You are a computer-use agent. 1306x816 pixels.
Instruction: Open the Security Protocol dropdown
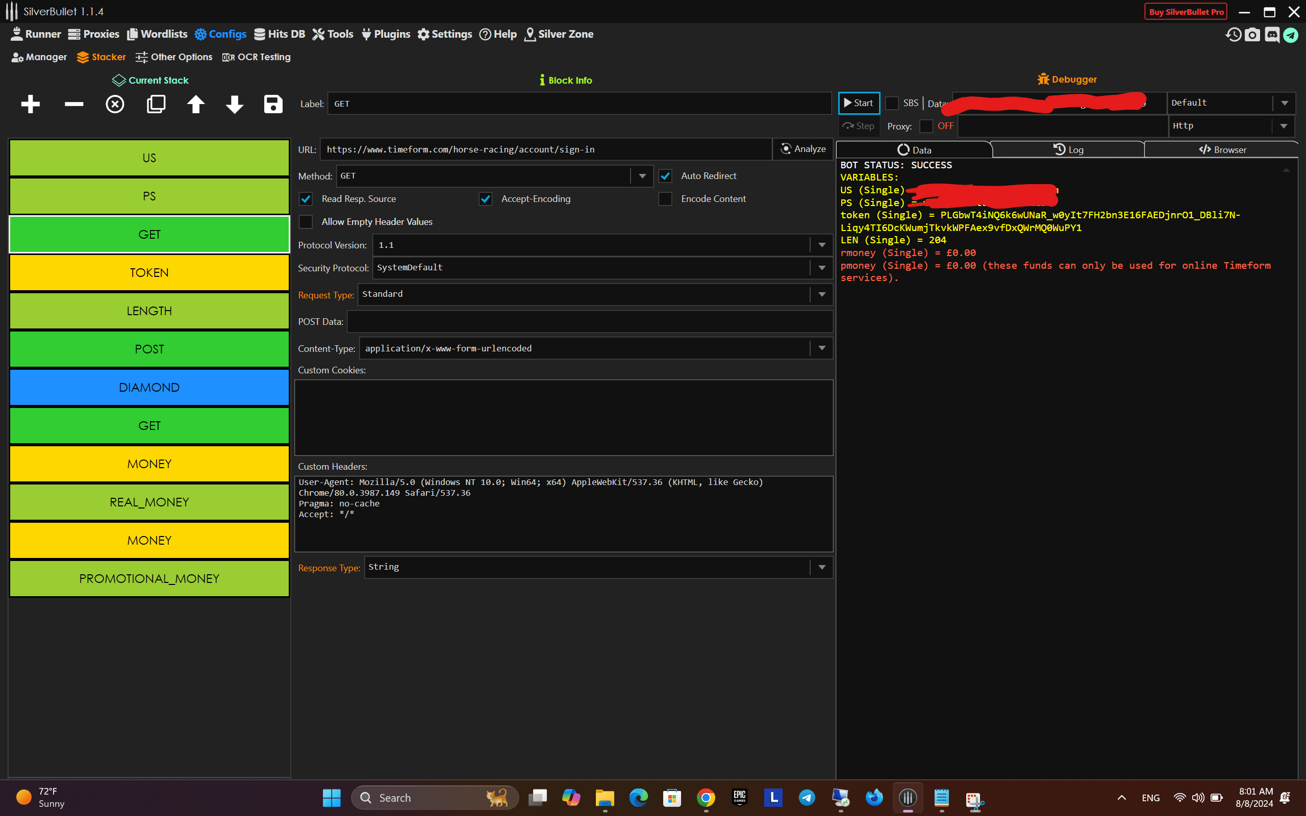coord(821,268)
